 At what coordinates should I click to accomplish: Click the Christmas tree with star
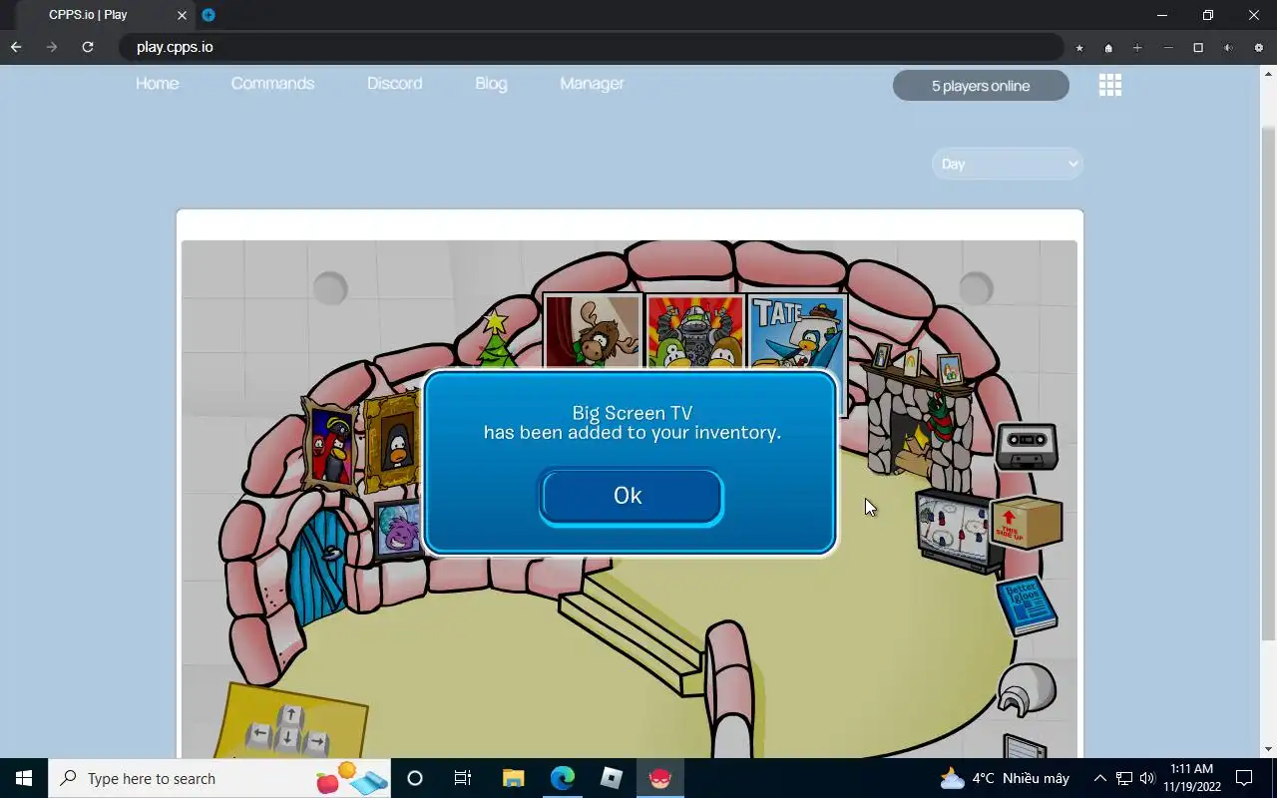pos(495,339)
